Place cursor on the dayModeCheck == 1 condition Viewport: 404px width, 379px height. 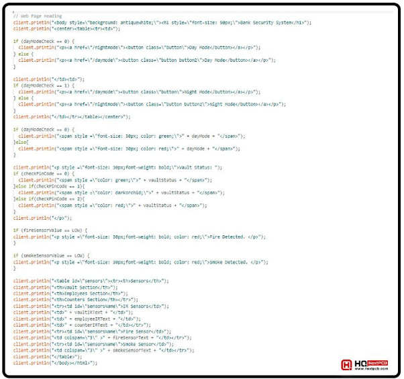coord(40,85)
